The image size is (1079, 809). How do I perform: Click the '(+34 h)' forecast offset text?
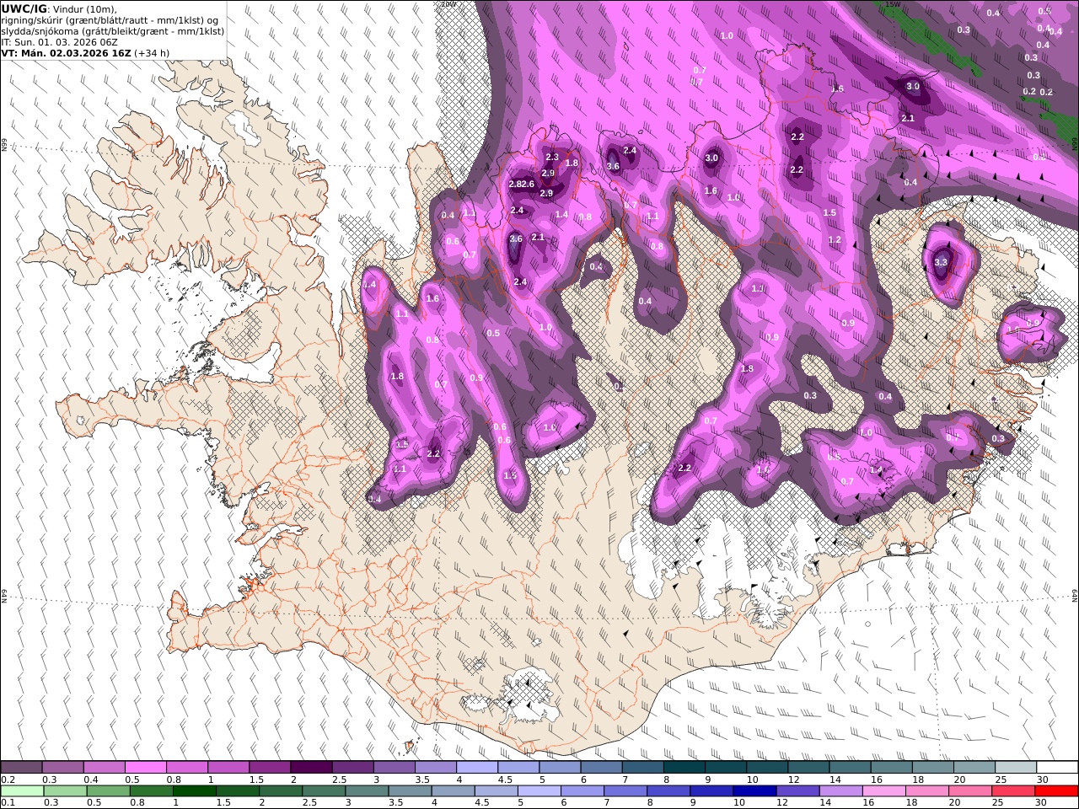coord(152,52)
